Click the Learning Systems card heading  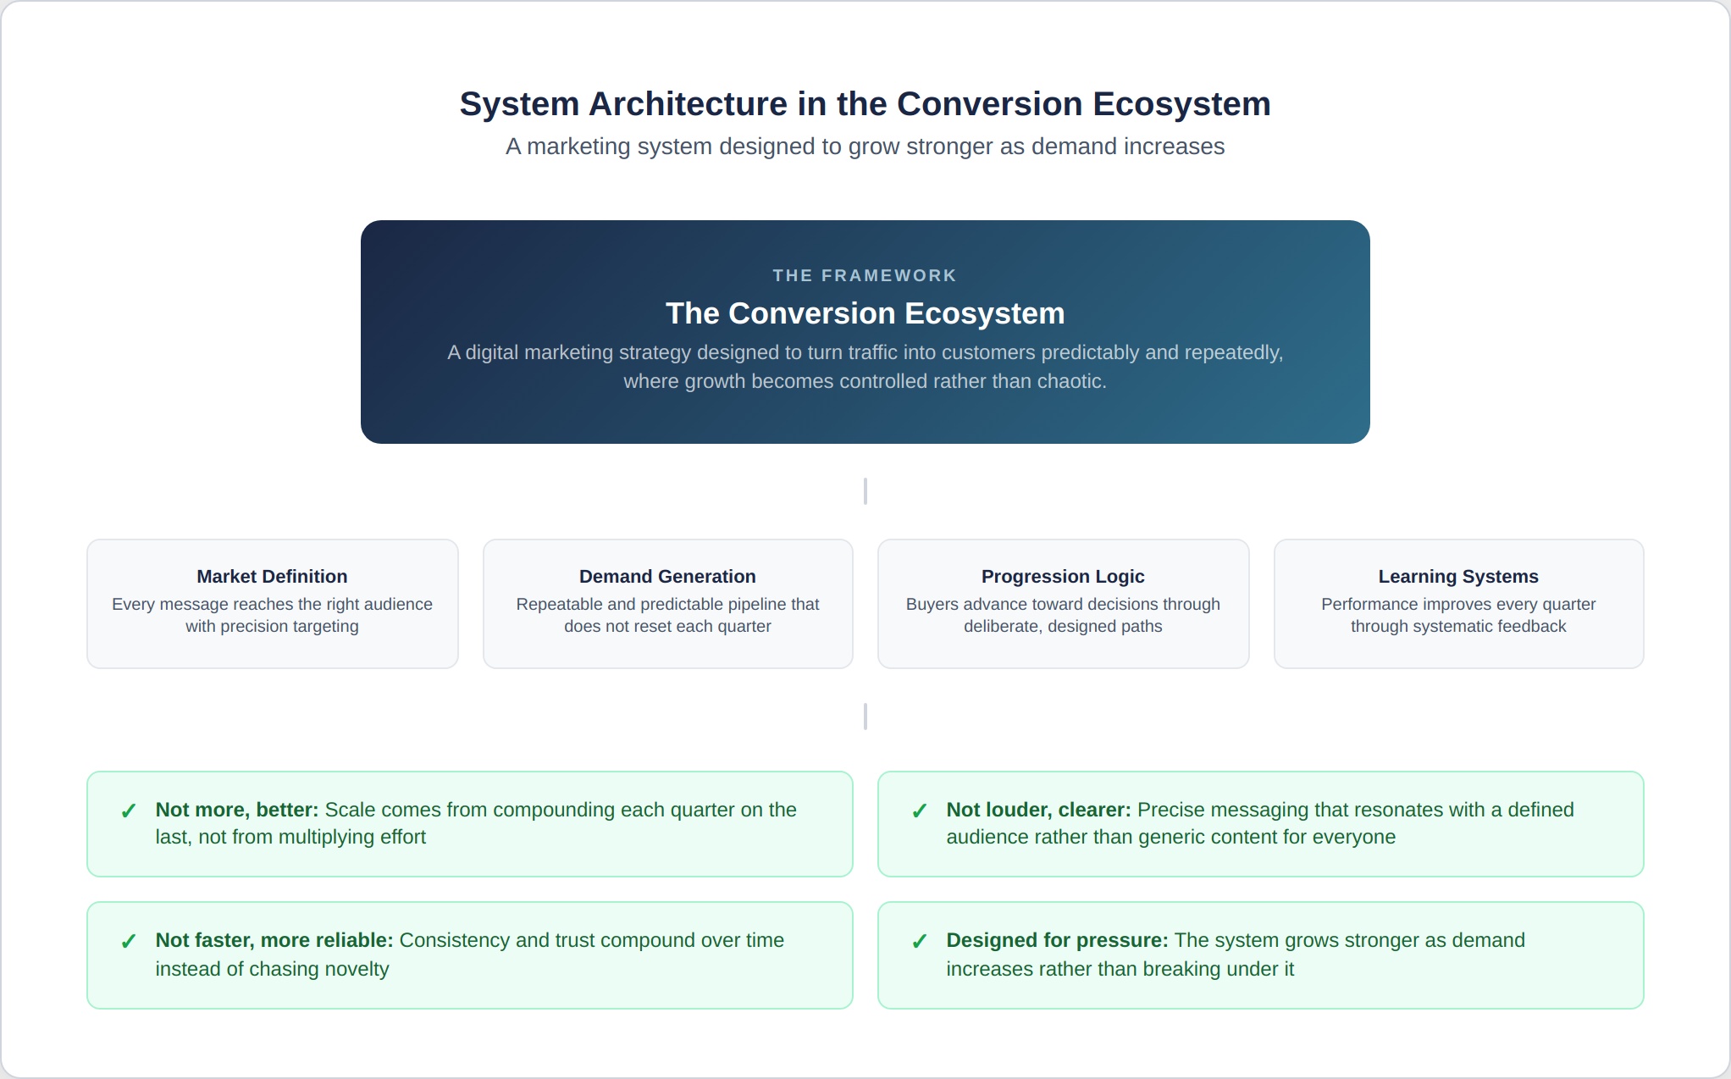click(1458, 577)
